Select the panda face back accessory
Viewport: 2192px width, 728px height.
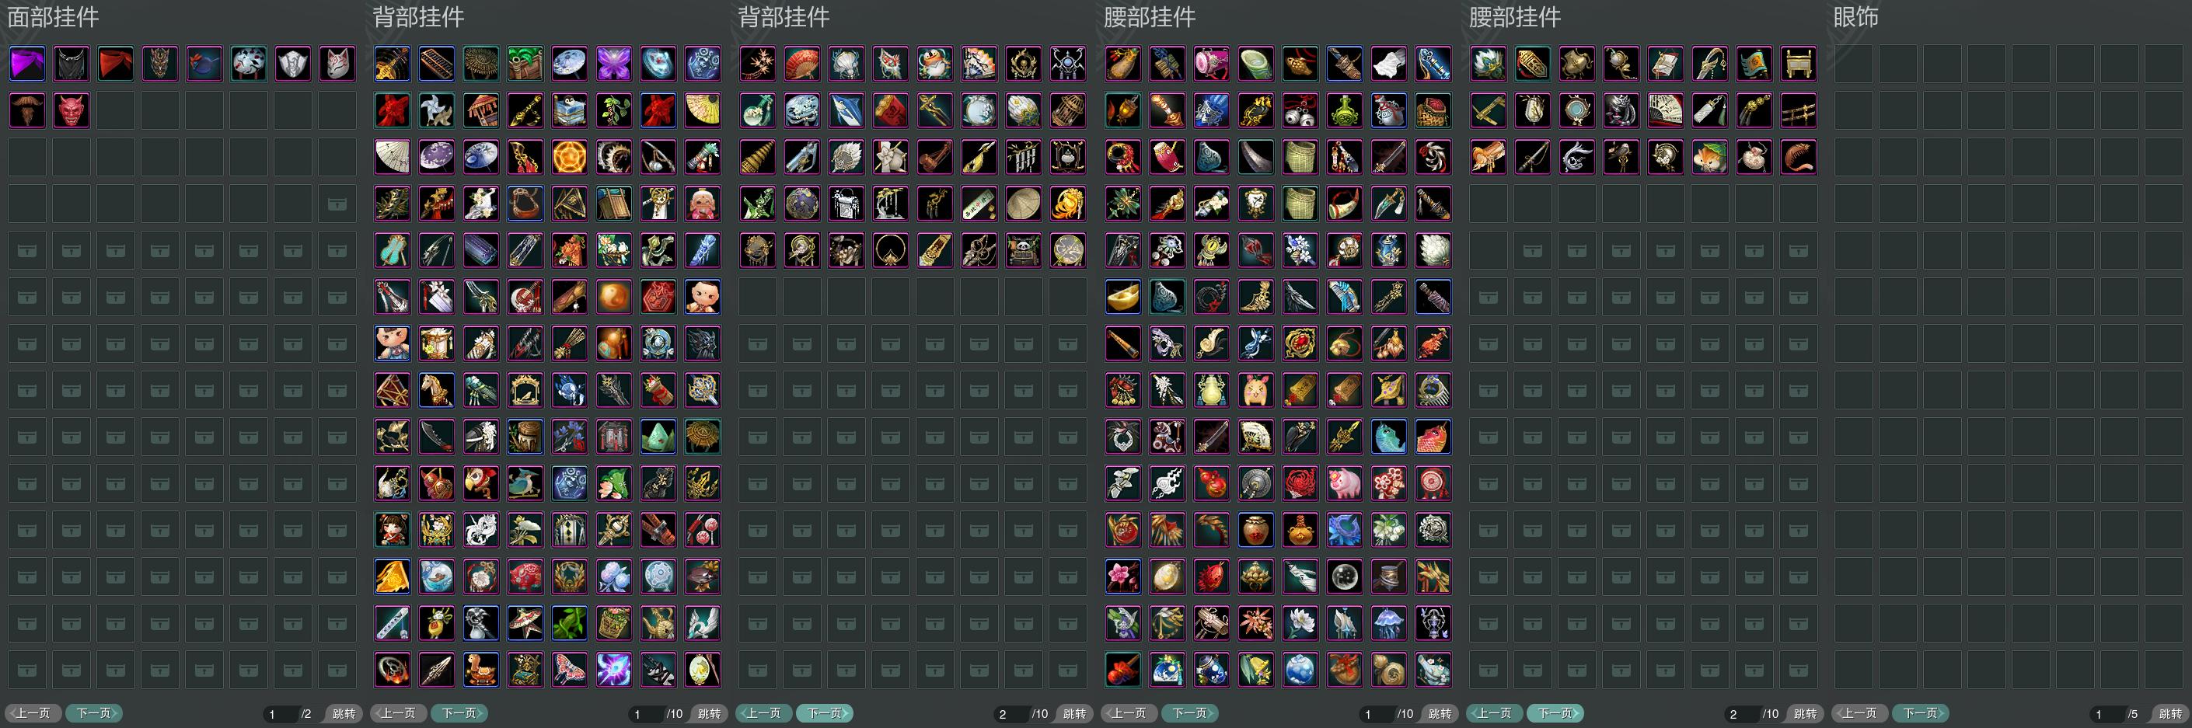pos(1023,250)
